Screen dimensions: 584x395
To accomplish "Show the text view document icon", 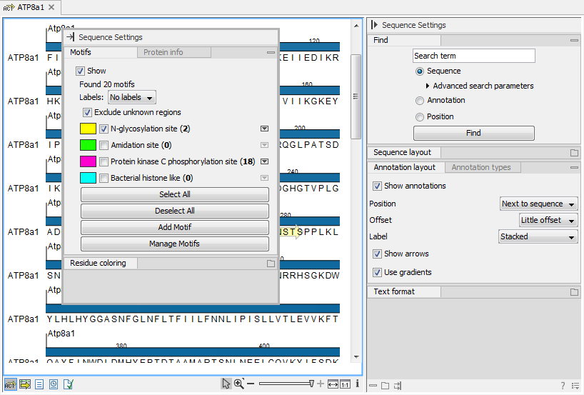I will pyautogui.click(x=39, y=384).
